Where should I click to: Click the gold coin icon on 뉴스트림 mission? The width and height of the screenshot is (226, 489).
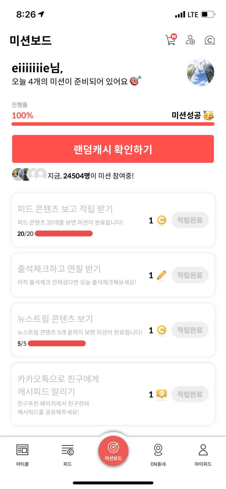[x=162, y=330]
